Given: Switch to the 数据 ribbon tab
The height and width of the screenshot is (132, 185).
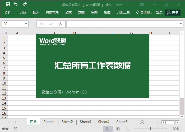Looking at the screenshot, I should 81,12.
